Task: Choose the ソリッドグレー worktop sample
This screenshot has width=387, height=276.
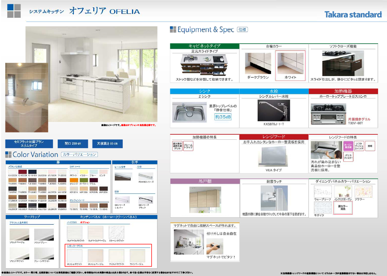Action: coord(44,235)
